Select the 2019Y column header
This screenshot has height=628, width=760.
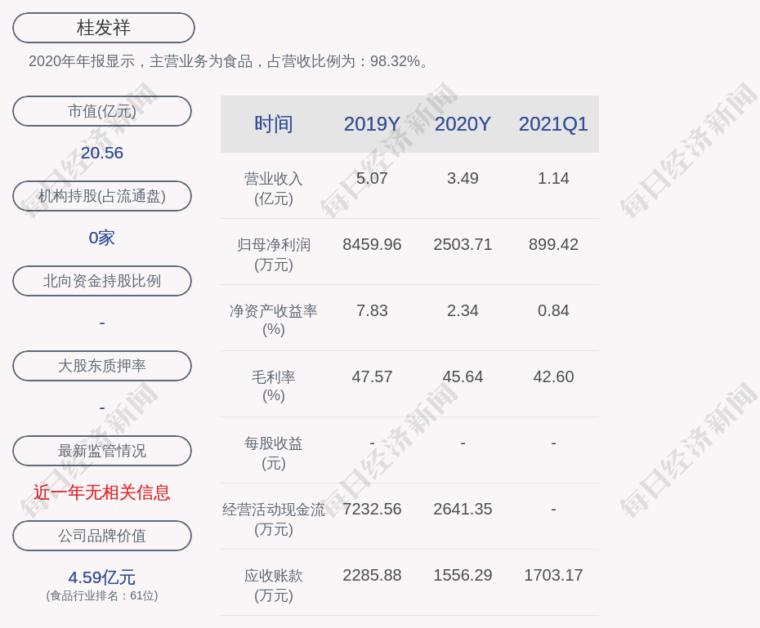(x=372, y=124)
